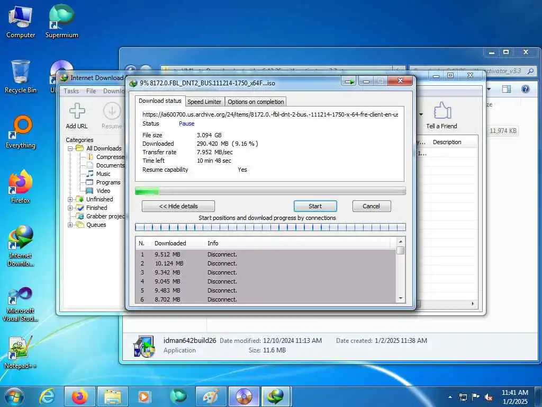Open the File menu in IDM

click(91, 91)
